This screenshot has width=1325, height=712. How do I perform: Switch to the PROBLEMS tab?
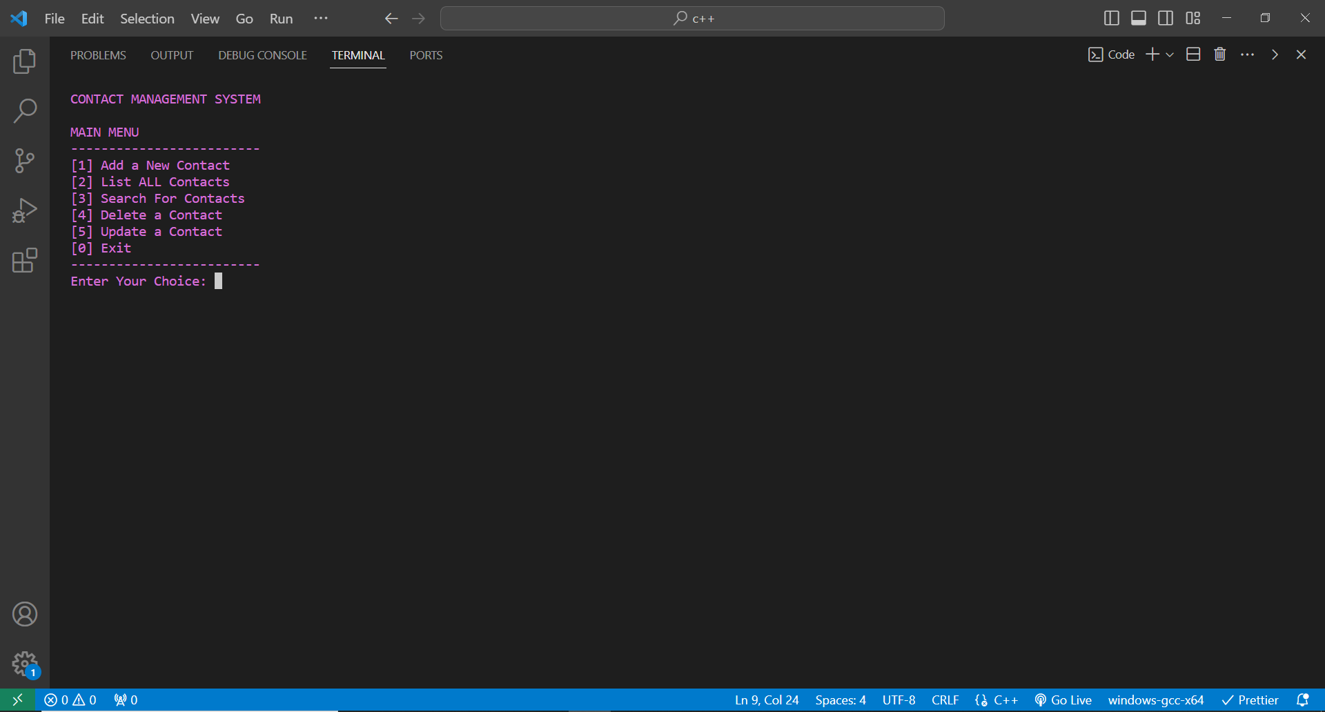[x=98, y=55]
